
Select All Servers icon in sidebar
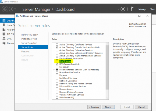point(4,30)
